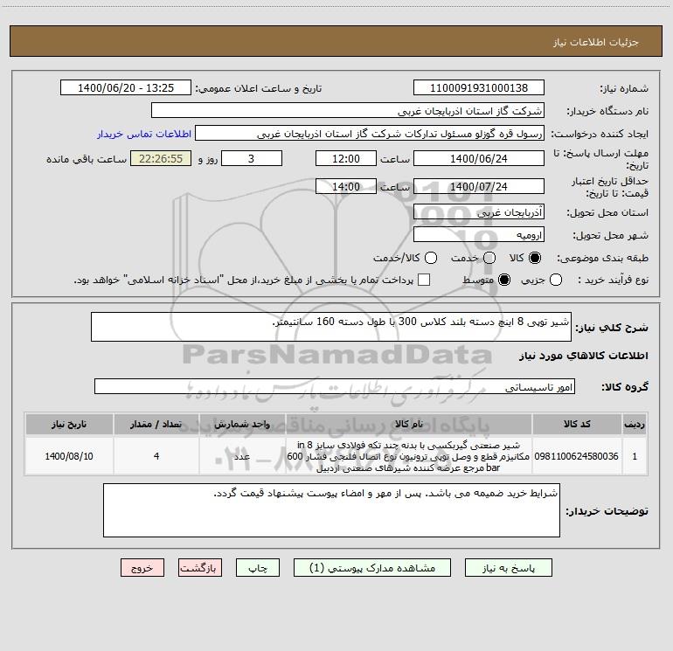This screenshot has width=673, height=651.
Task: Click the اطلاعات کالاهای مورد نیاز section heading
Action: pyautogui.click(x=584, y=356)
